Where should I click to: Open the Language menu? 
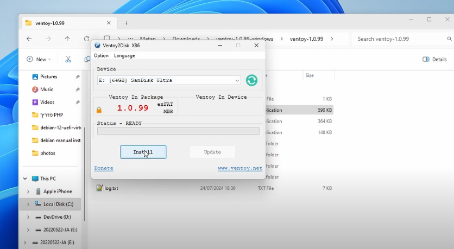point(124,55)
